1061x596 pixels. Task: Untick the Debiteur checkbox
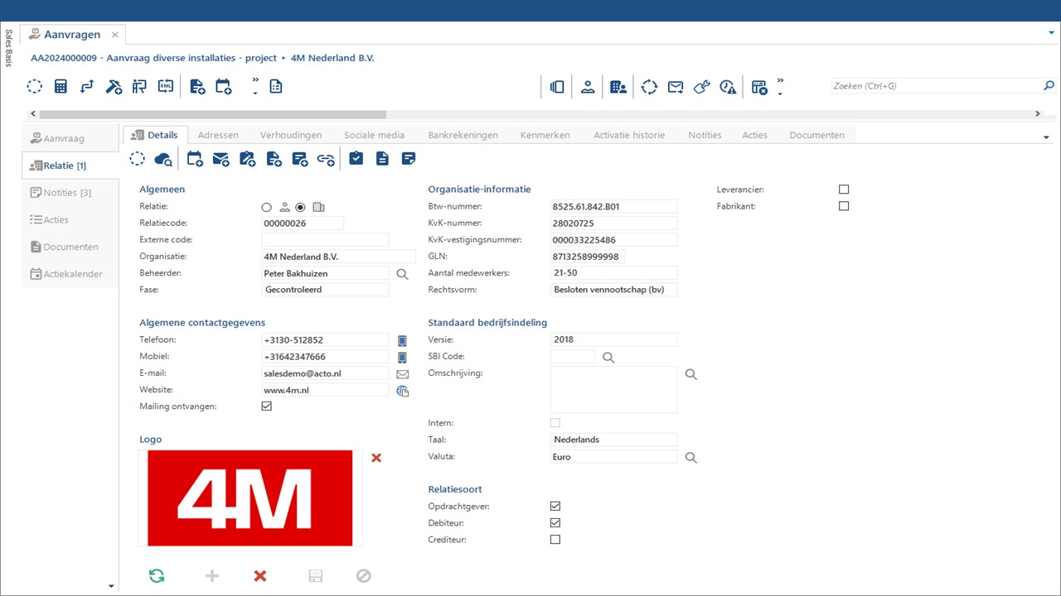[555, 522]
